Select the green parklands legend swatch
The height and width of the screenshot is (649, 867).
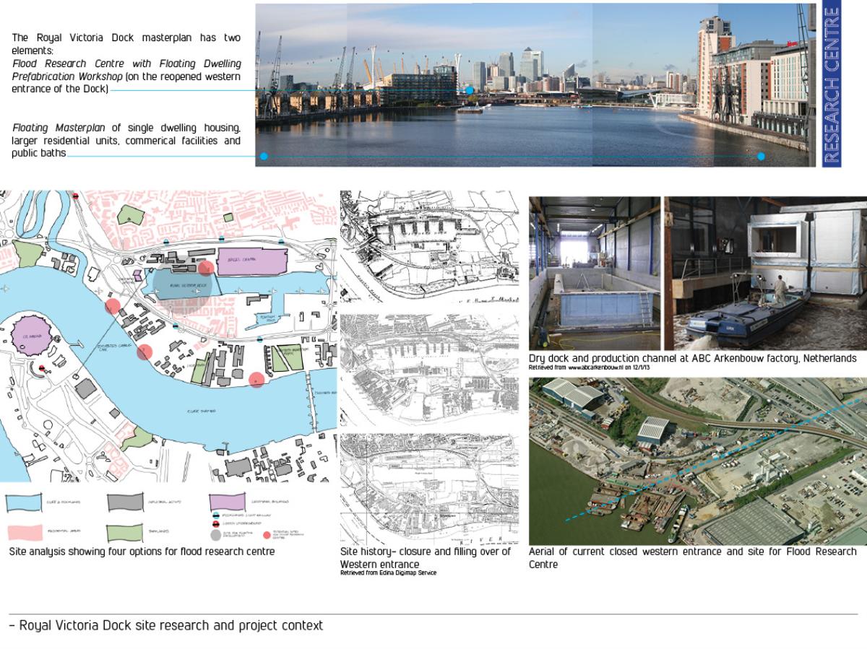tap(125, 533)
